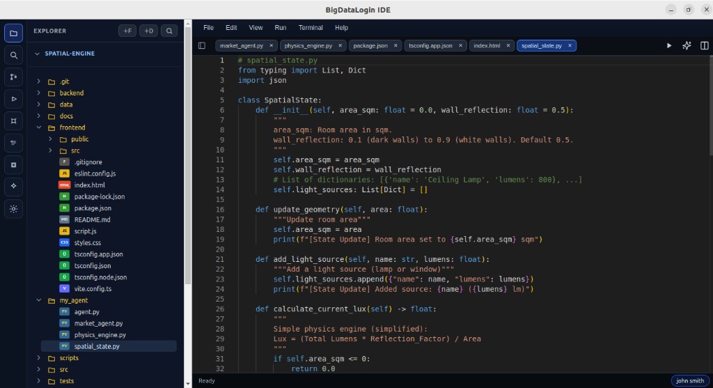The height and width of the screenshot is (388, 713).
Task: Close the tsconfig.app.json tab
Action: point(461,45)
